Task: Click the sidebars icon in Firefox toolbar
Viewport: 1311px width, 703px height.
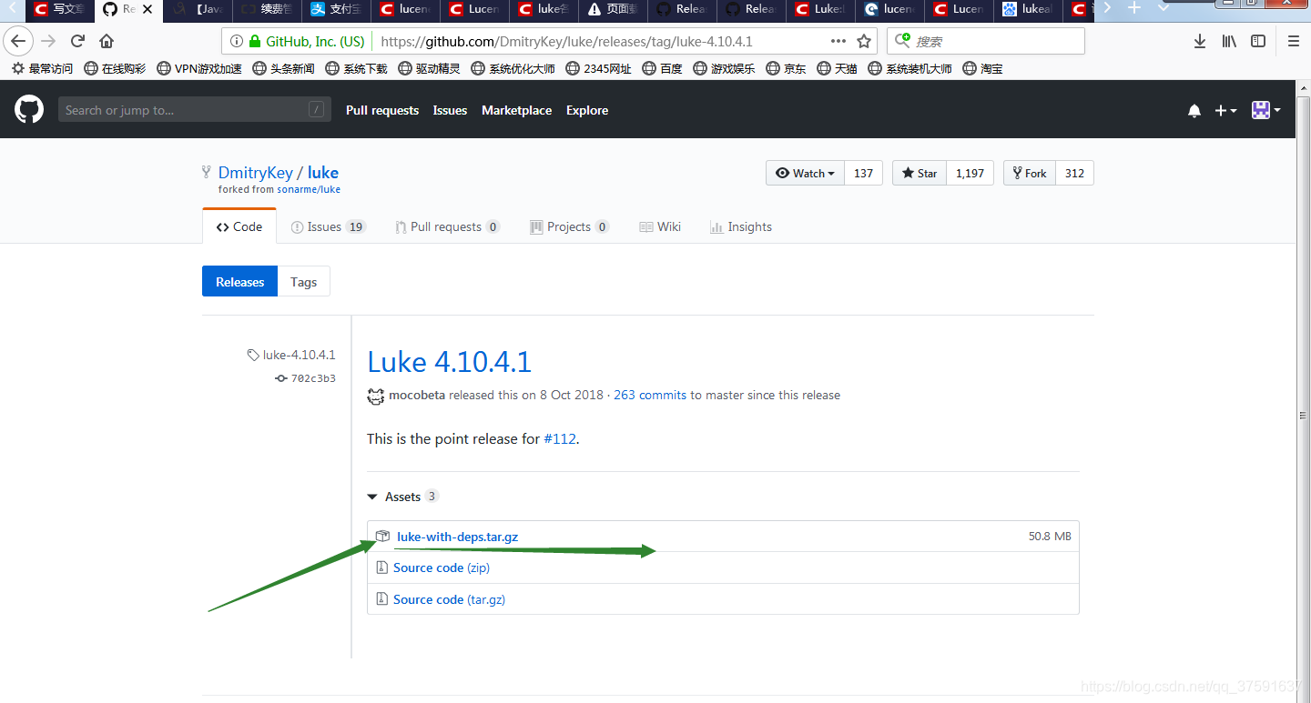Action: (1257, 40)
